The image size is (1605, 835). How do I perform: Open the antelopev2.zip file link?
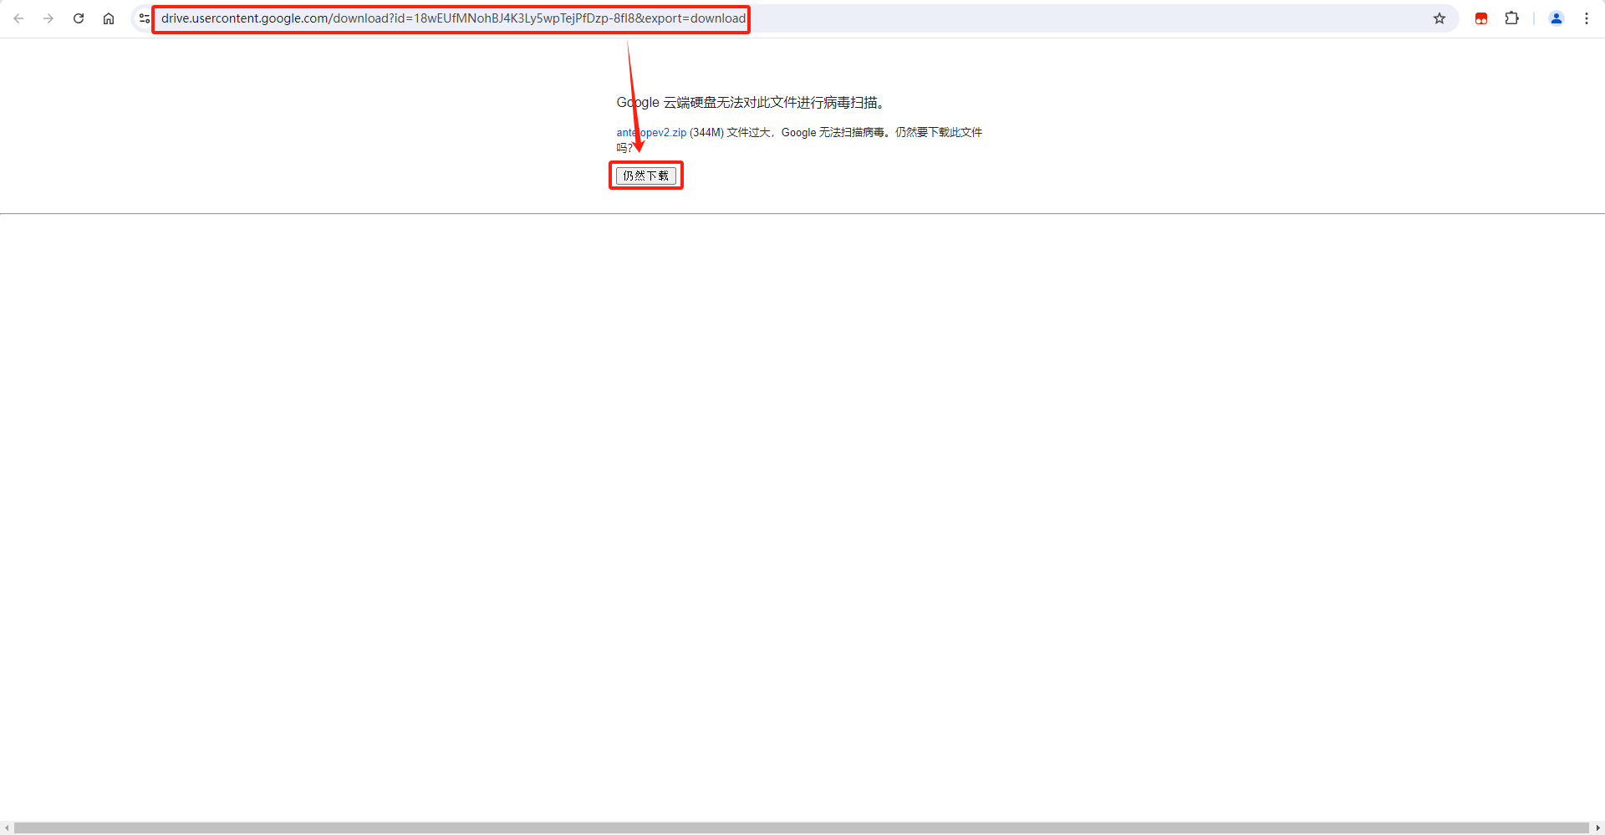click(651, 132)
